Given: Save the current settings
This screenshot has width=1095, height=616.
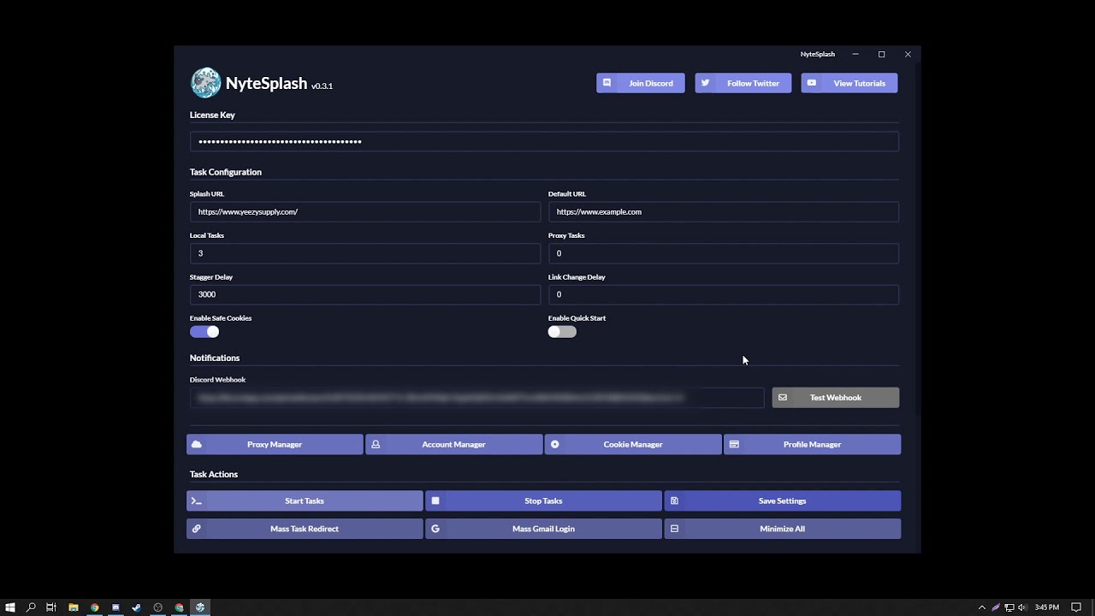Looking at the screenshot, I should 783,500.
